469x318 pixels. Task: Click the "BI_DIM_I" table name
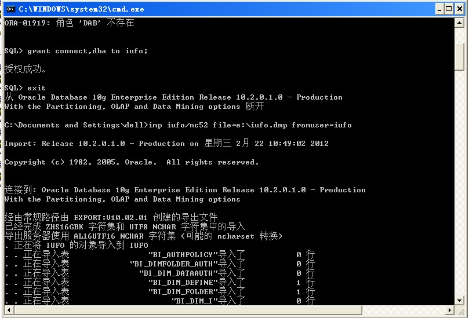pos(194,301)
